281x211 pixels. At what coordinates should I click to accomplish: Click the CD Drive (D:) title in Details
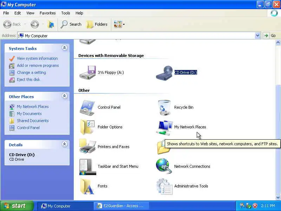coord(22,155)
